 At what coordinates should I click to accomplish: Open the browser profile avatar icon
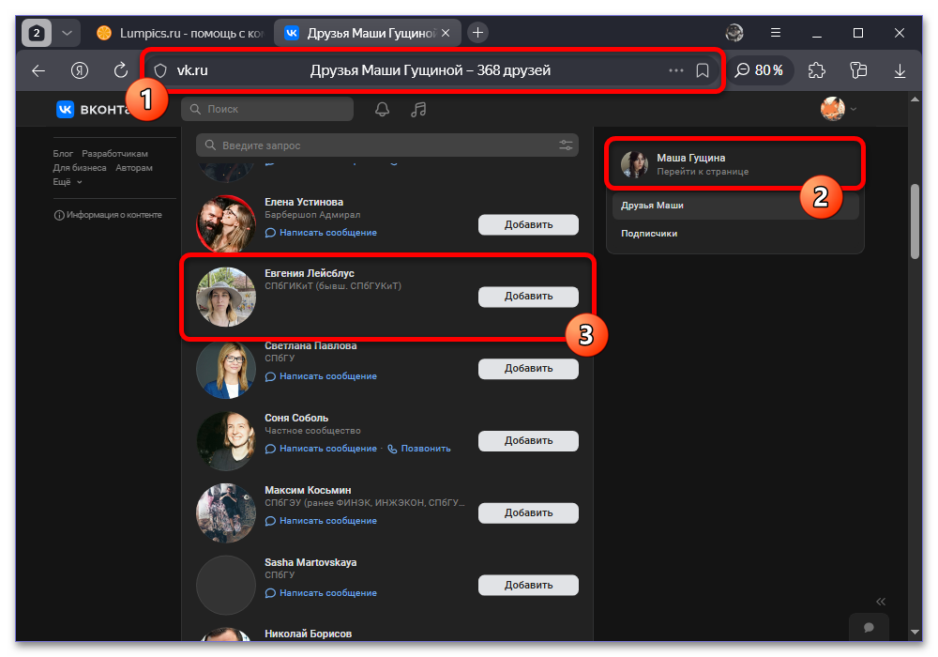tap(734, 33)
